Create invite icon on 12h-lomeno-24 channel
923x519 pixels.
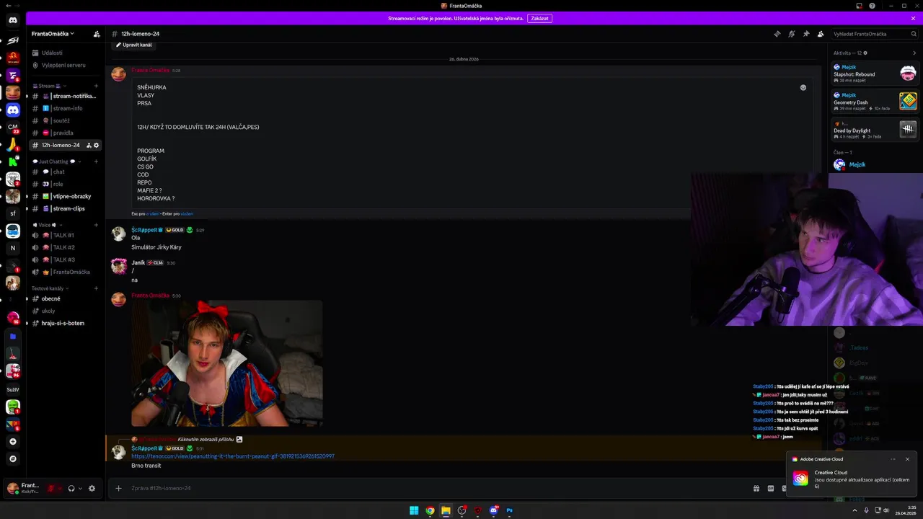89,145
